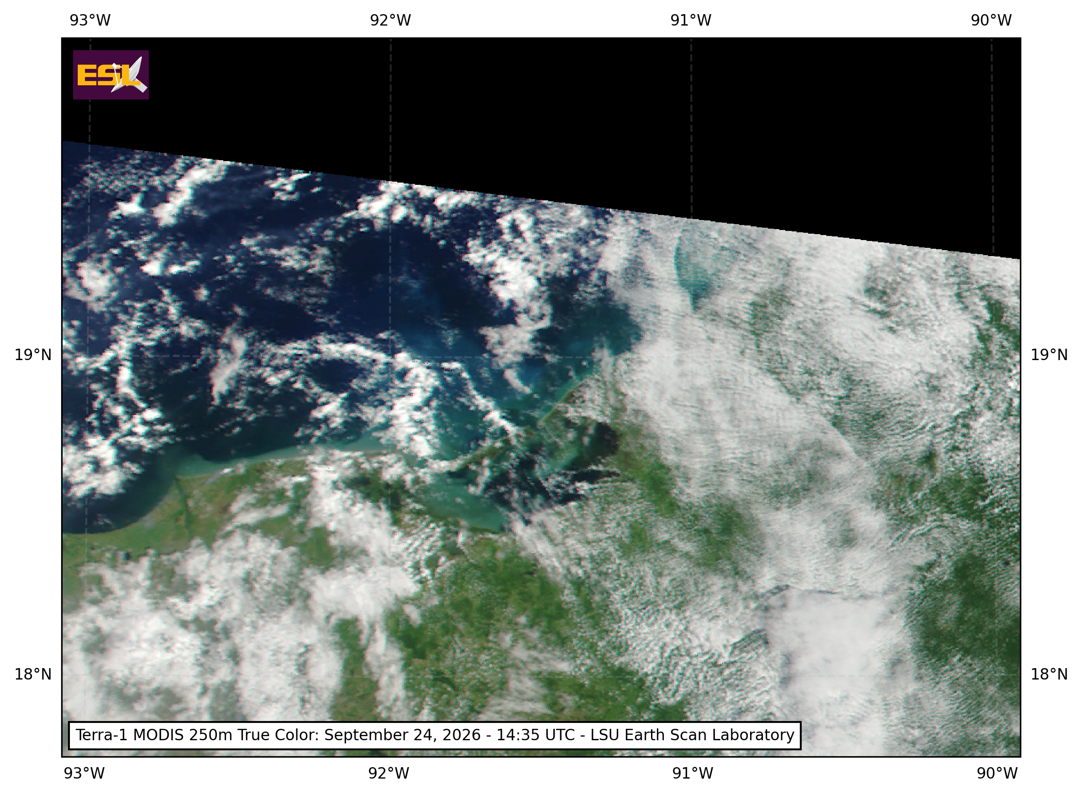Click the bottom 92°W longitude label
Screen dimensions: 1082x795
click(389, 774)
